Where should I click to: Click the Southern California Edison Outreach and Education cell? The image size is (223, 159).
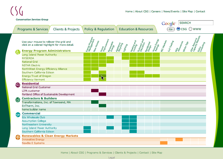point(141,72)
